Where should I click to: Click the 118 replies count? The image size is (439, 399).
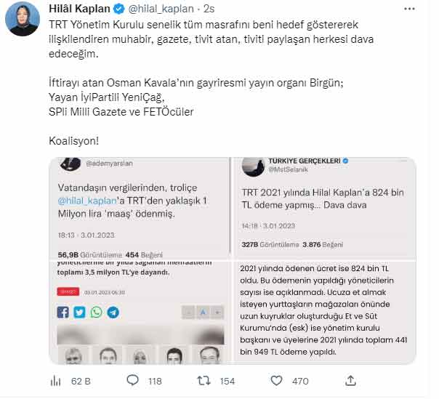coord(155,381)
